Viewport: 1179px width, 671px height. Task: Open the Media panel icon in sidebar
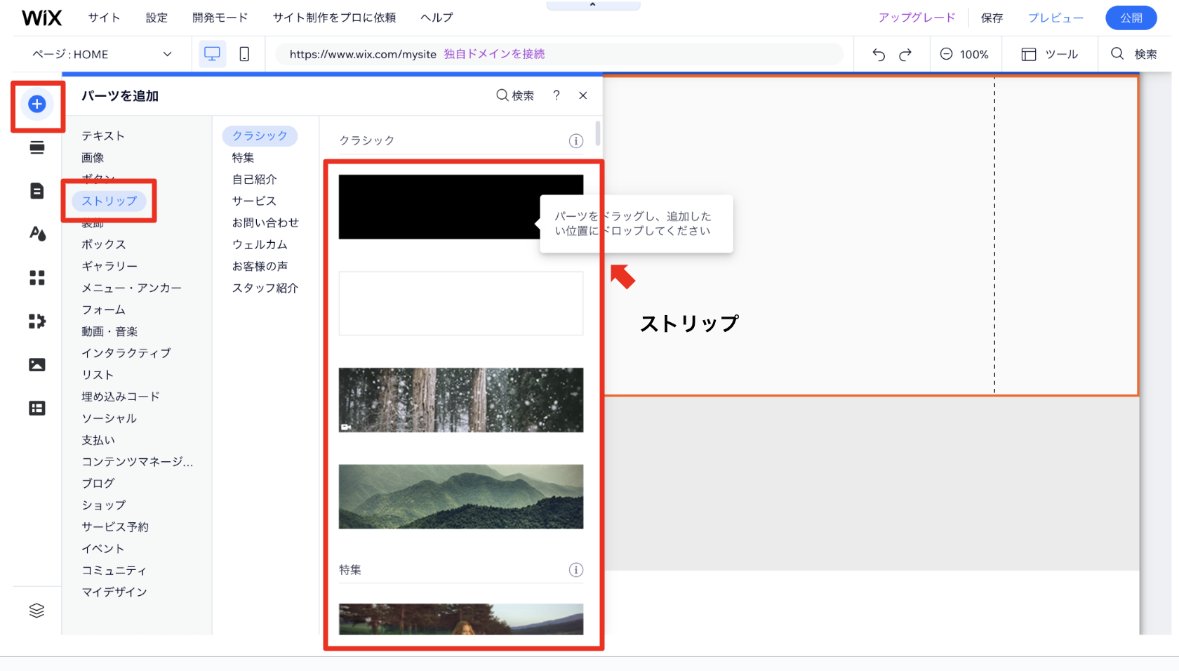pos(36,364)
